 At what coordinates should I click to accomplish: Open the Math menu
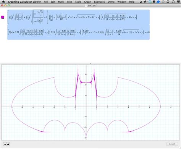(61, 2)
